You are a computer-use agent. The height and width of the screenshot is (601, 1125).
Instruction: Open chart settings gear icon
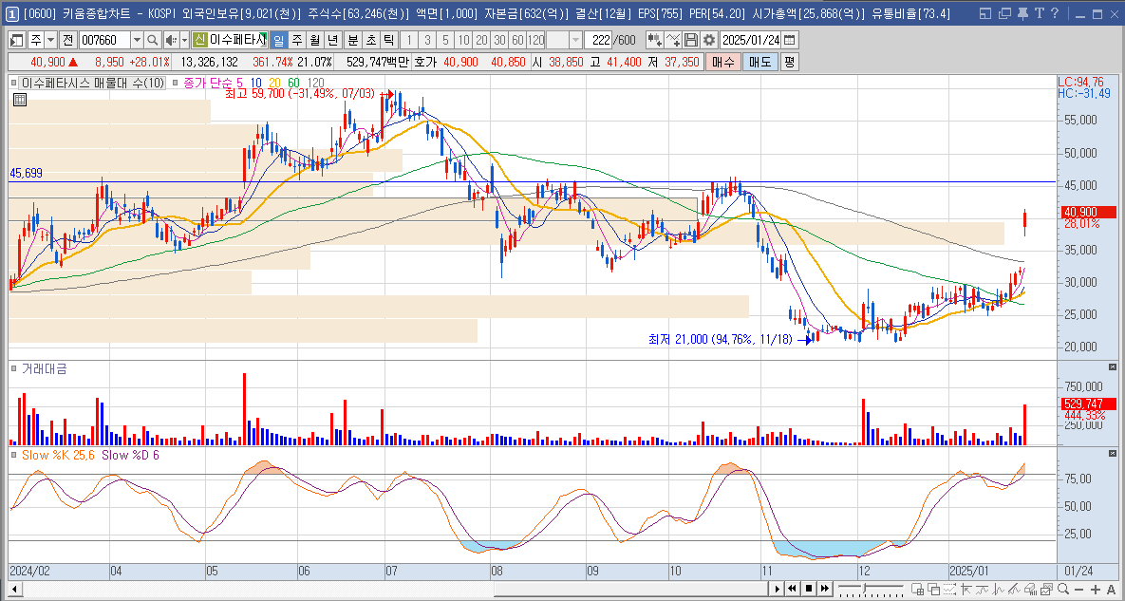709,40
